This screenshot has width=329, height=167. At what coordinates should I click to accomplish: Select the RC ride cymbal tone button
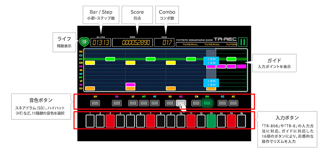coord(233,103)
